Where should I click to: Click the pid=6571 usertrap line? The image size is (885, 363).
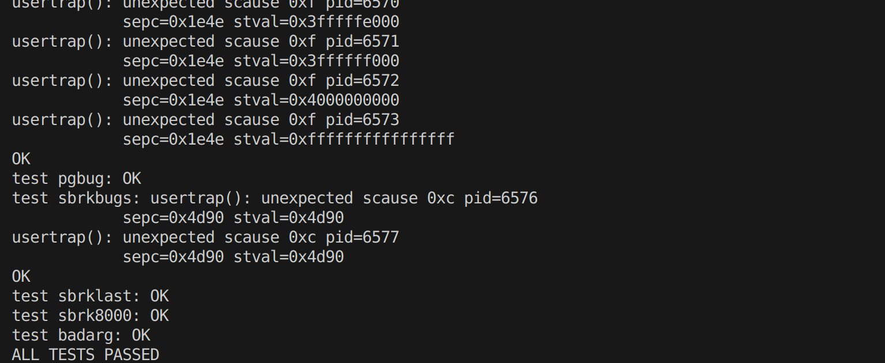[x=205, y=41]
